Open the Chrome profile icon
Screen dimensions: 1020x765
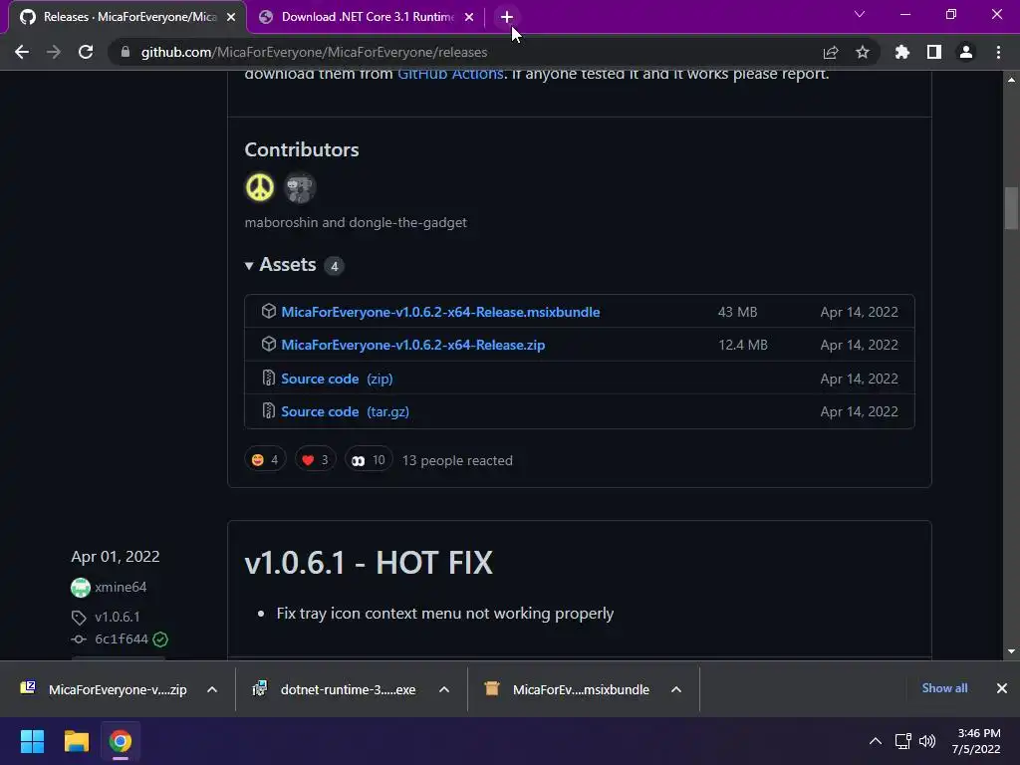(966, 52)
